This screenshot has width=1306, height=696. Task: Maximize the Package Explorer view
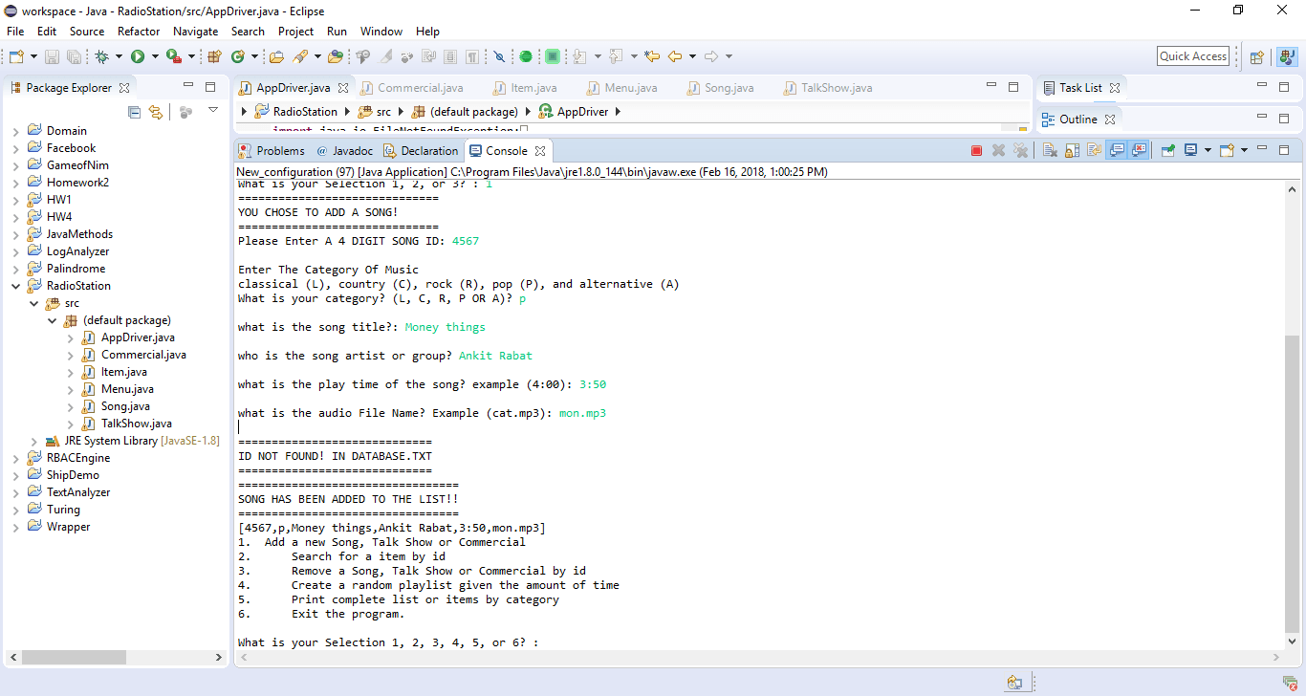(212, 87)
